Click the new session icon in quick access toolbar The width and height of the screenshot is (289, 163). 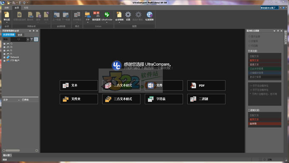pyautogui.click(x=8, y=3)
